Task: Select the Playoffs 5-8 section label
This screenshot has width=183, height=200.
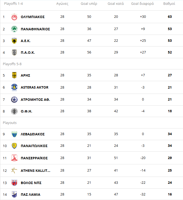Action: pos(12,64)
